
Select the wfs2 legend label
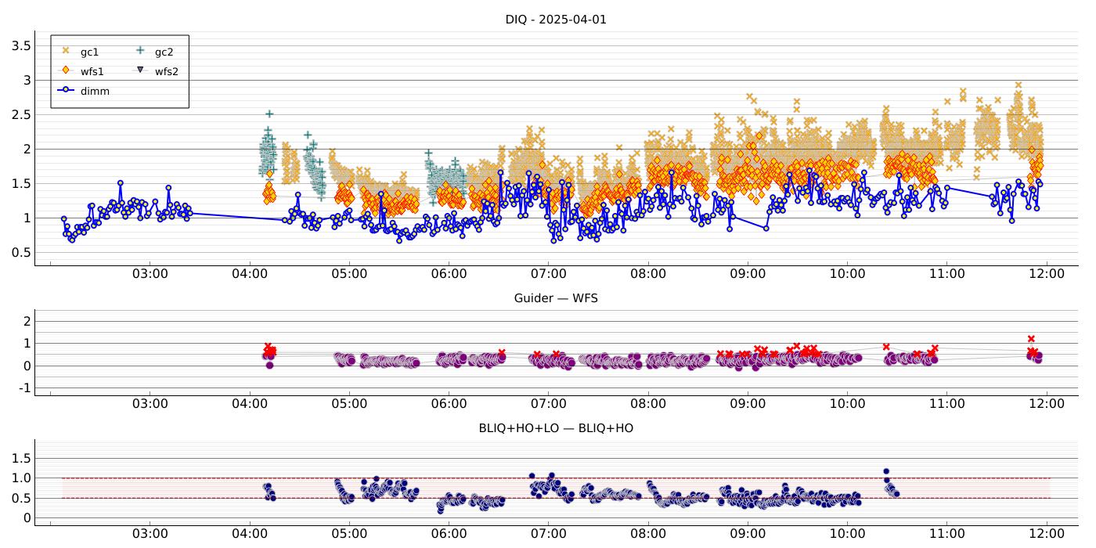[x=167, y=72]
